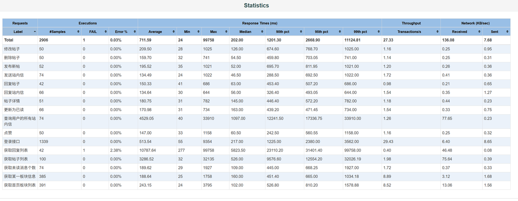
Task: Sort by the FAIL column arrows
Action: point(106,32)
